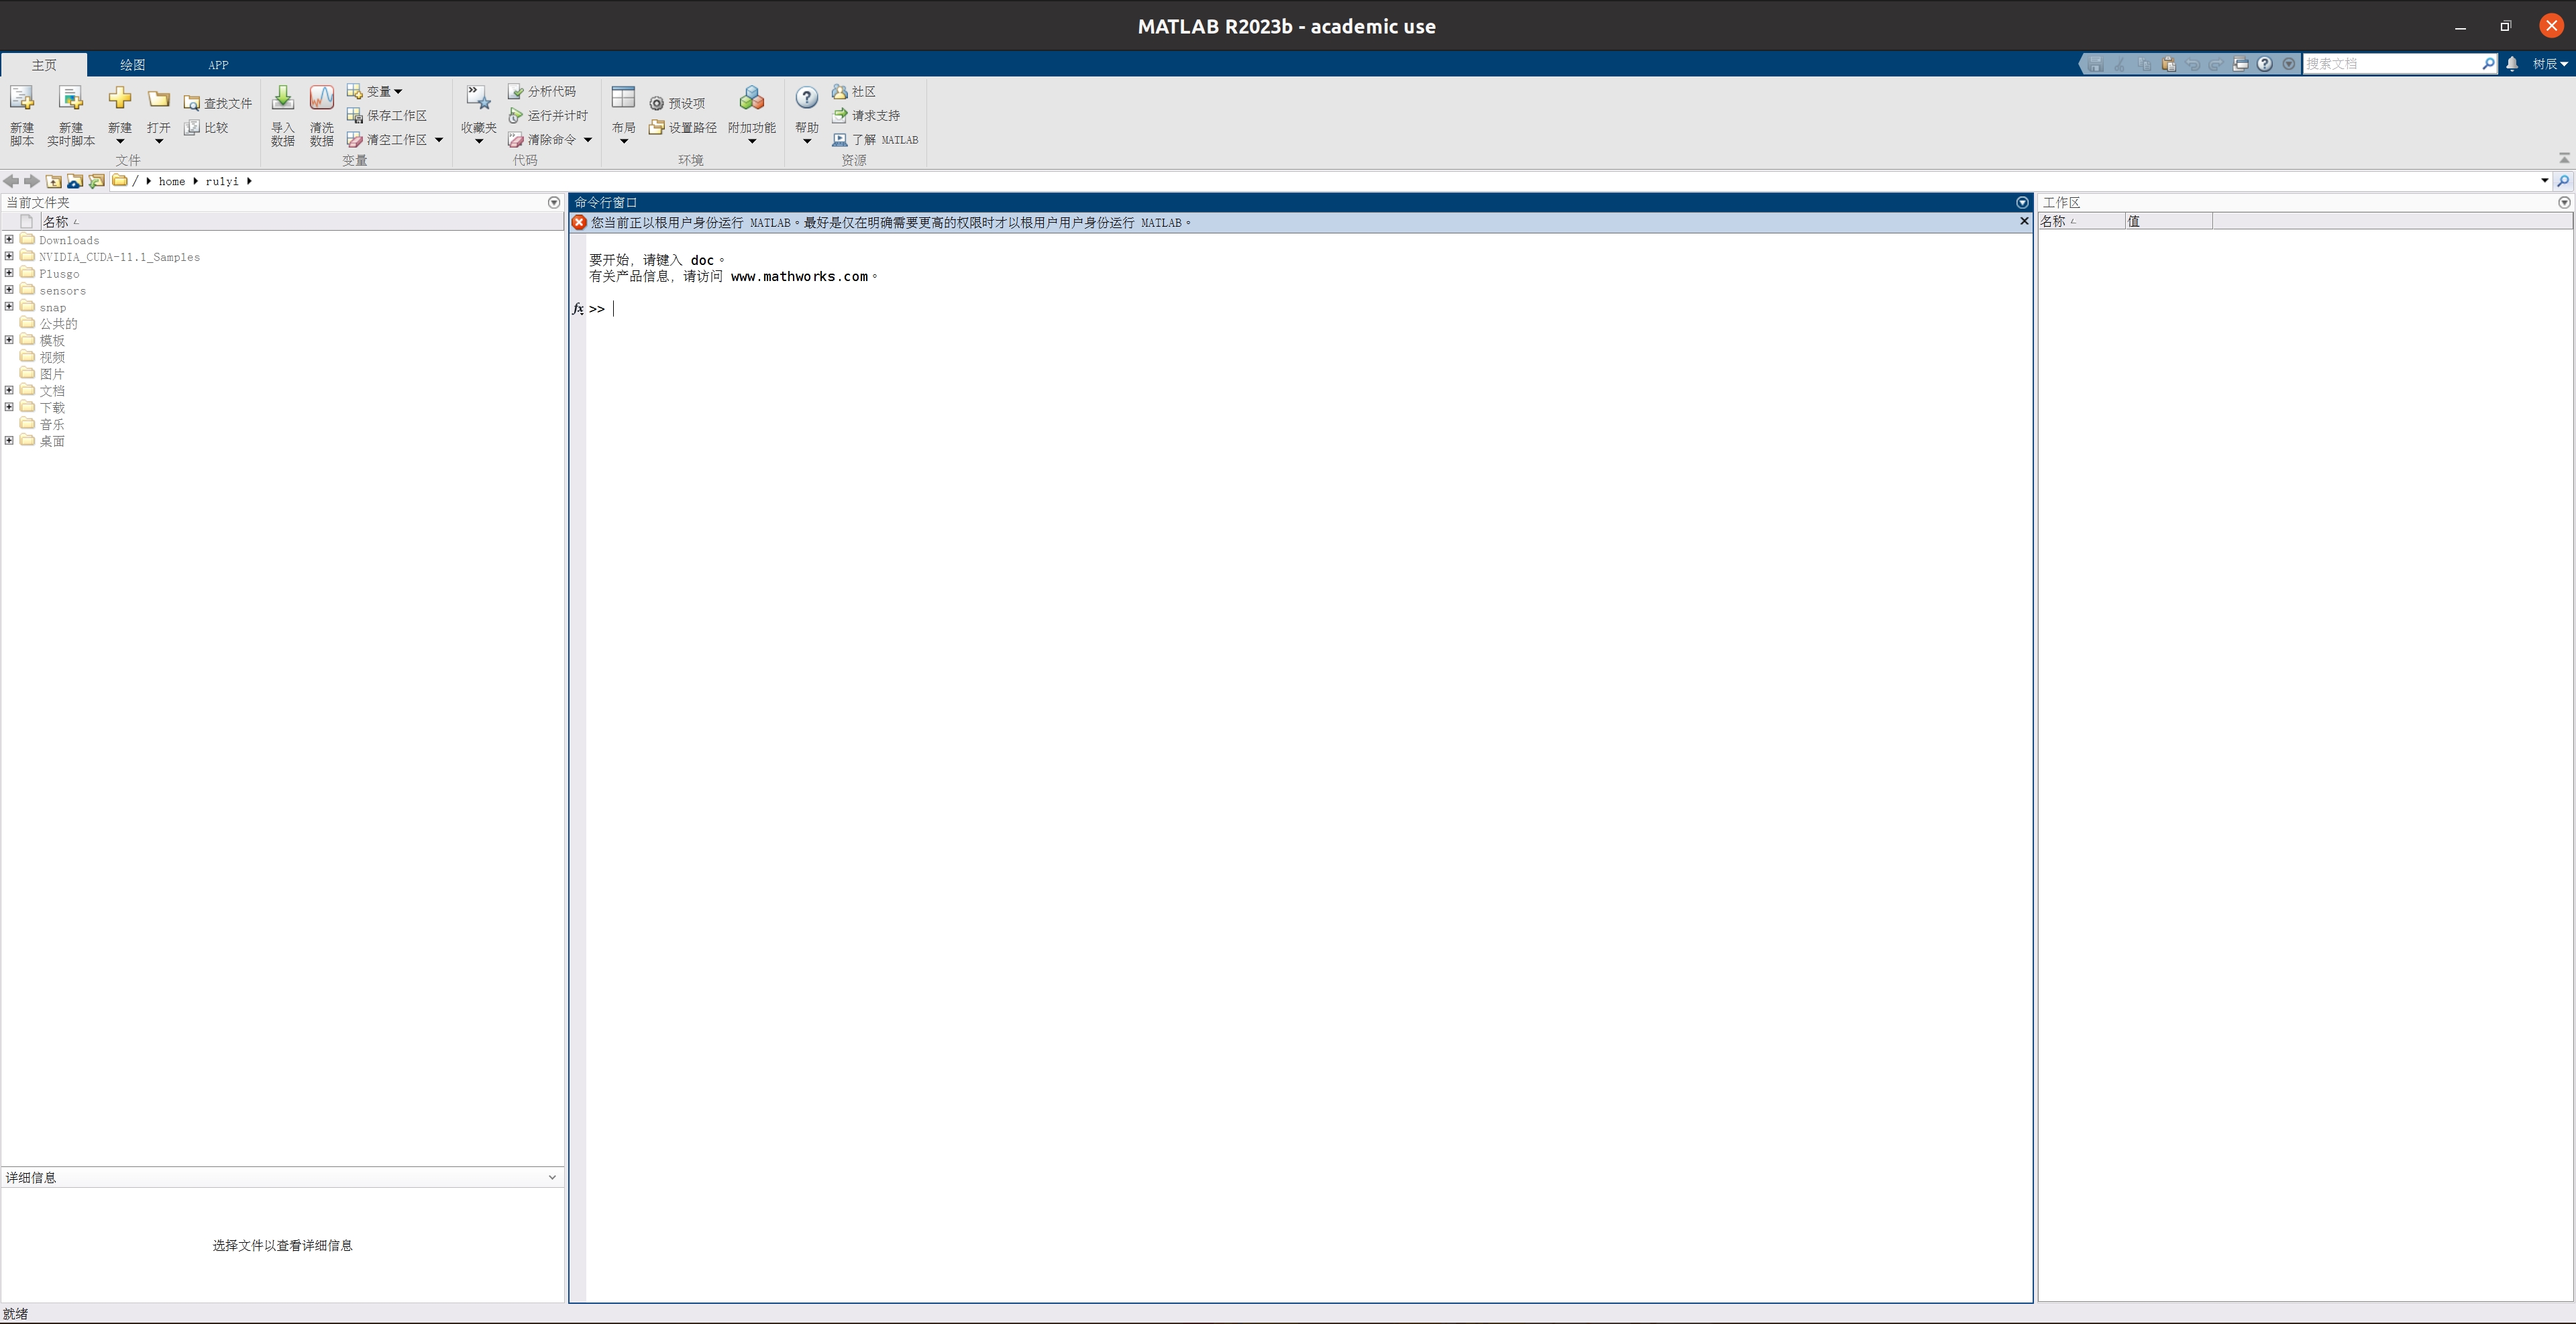The image size is (2576, 1324).
Task: Dismiss the root user warning banner
Action: coord(2024,221)
